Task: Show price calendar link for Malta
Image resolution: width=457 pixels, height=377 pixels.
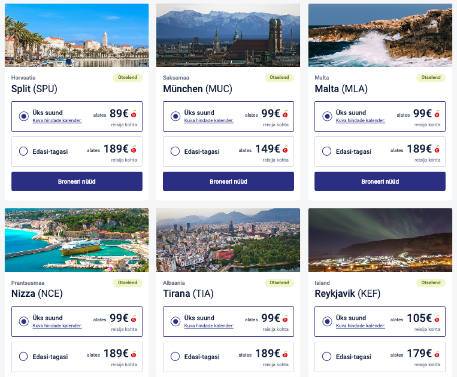Action: (x=361, y=120)
